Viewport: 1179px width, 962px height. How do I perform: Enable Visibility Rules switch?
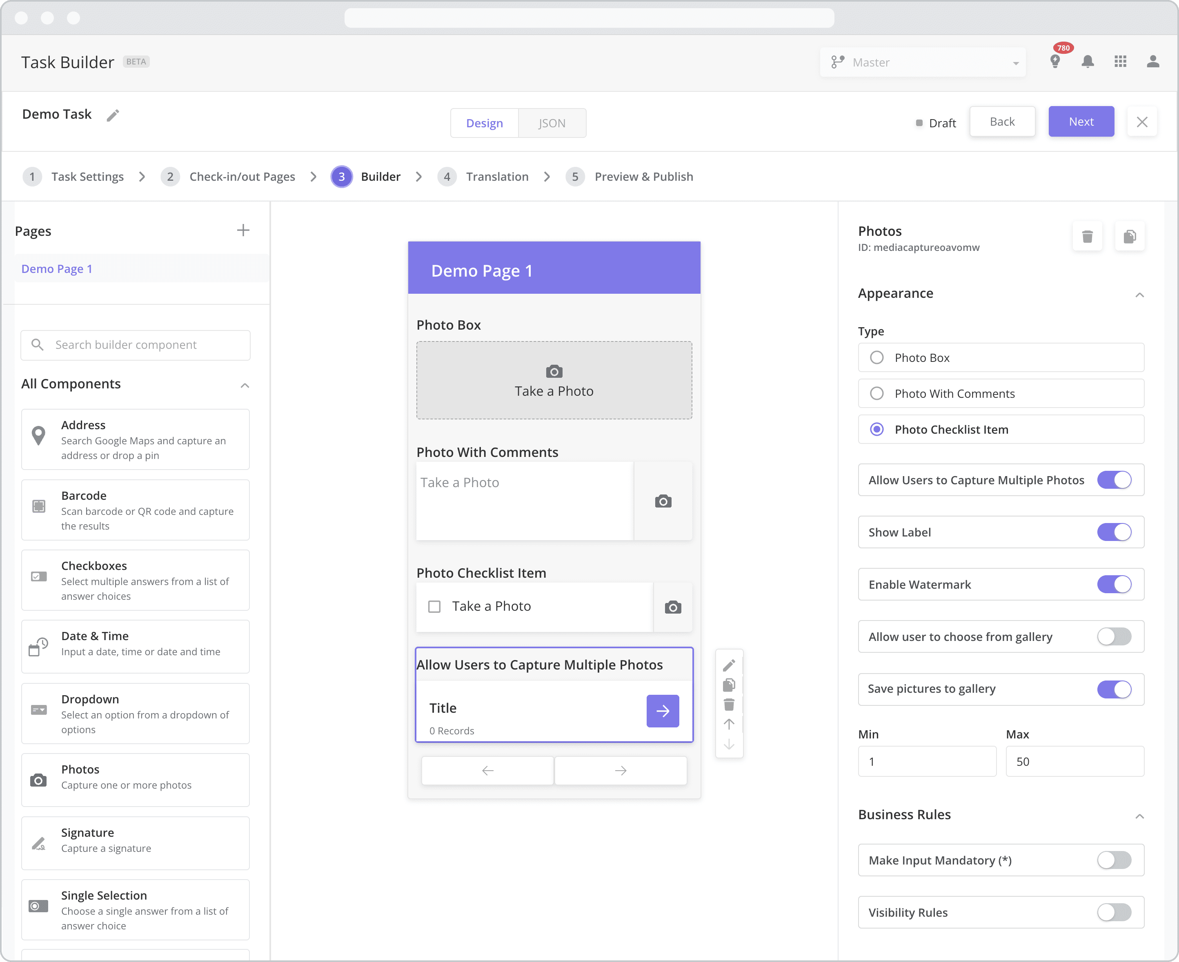click(1114, 912)
